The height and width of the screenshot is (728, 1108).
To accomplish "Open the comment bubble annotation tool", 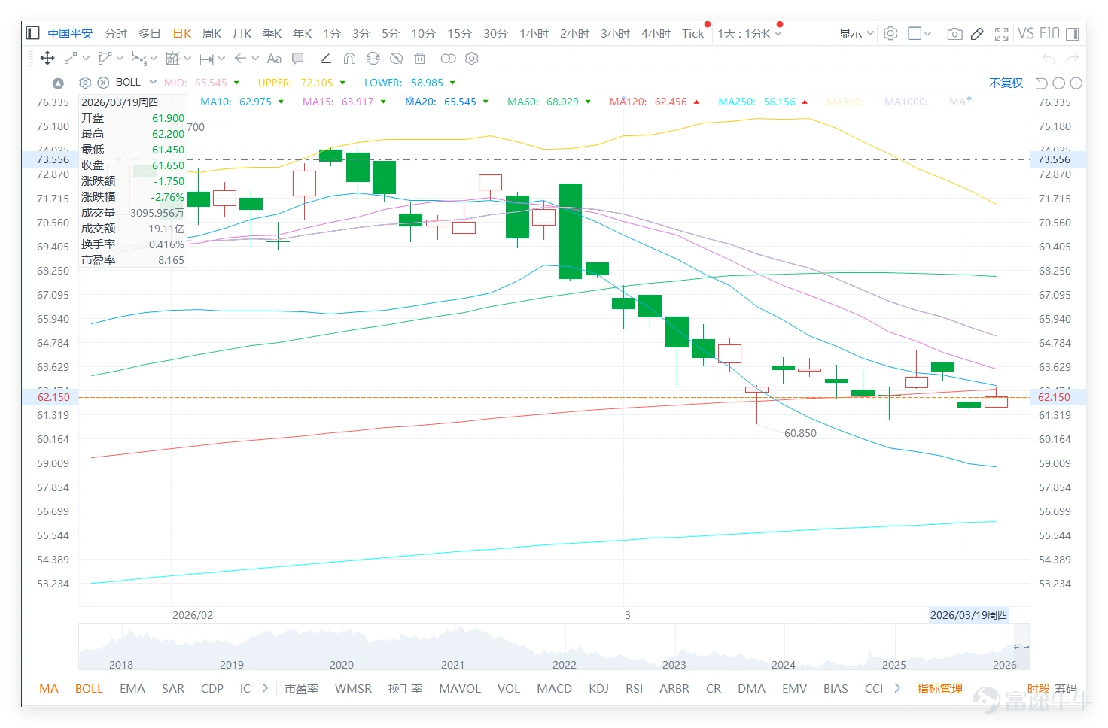I will (298, 59).
